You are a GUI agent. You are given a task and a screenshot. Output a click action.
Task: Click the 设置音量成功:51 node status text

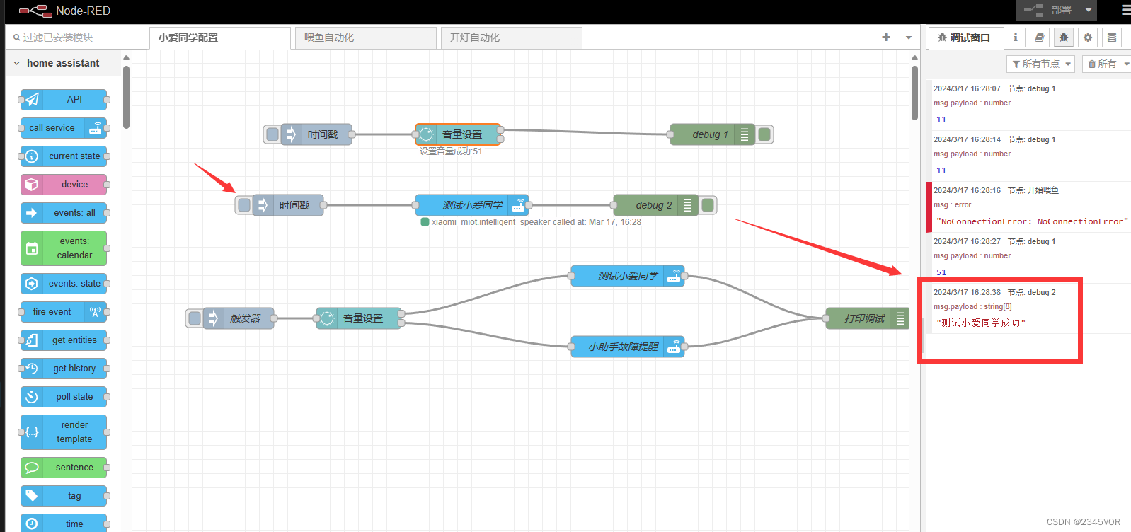(451, 151)
